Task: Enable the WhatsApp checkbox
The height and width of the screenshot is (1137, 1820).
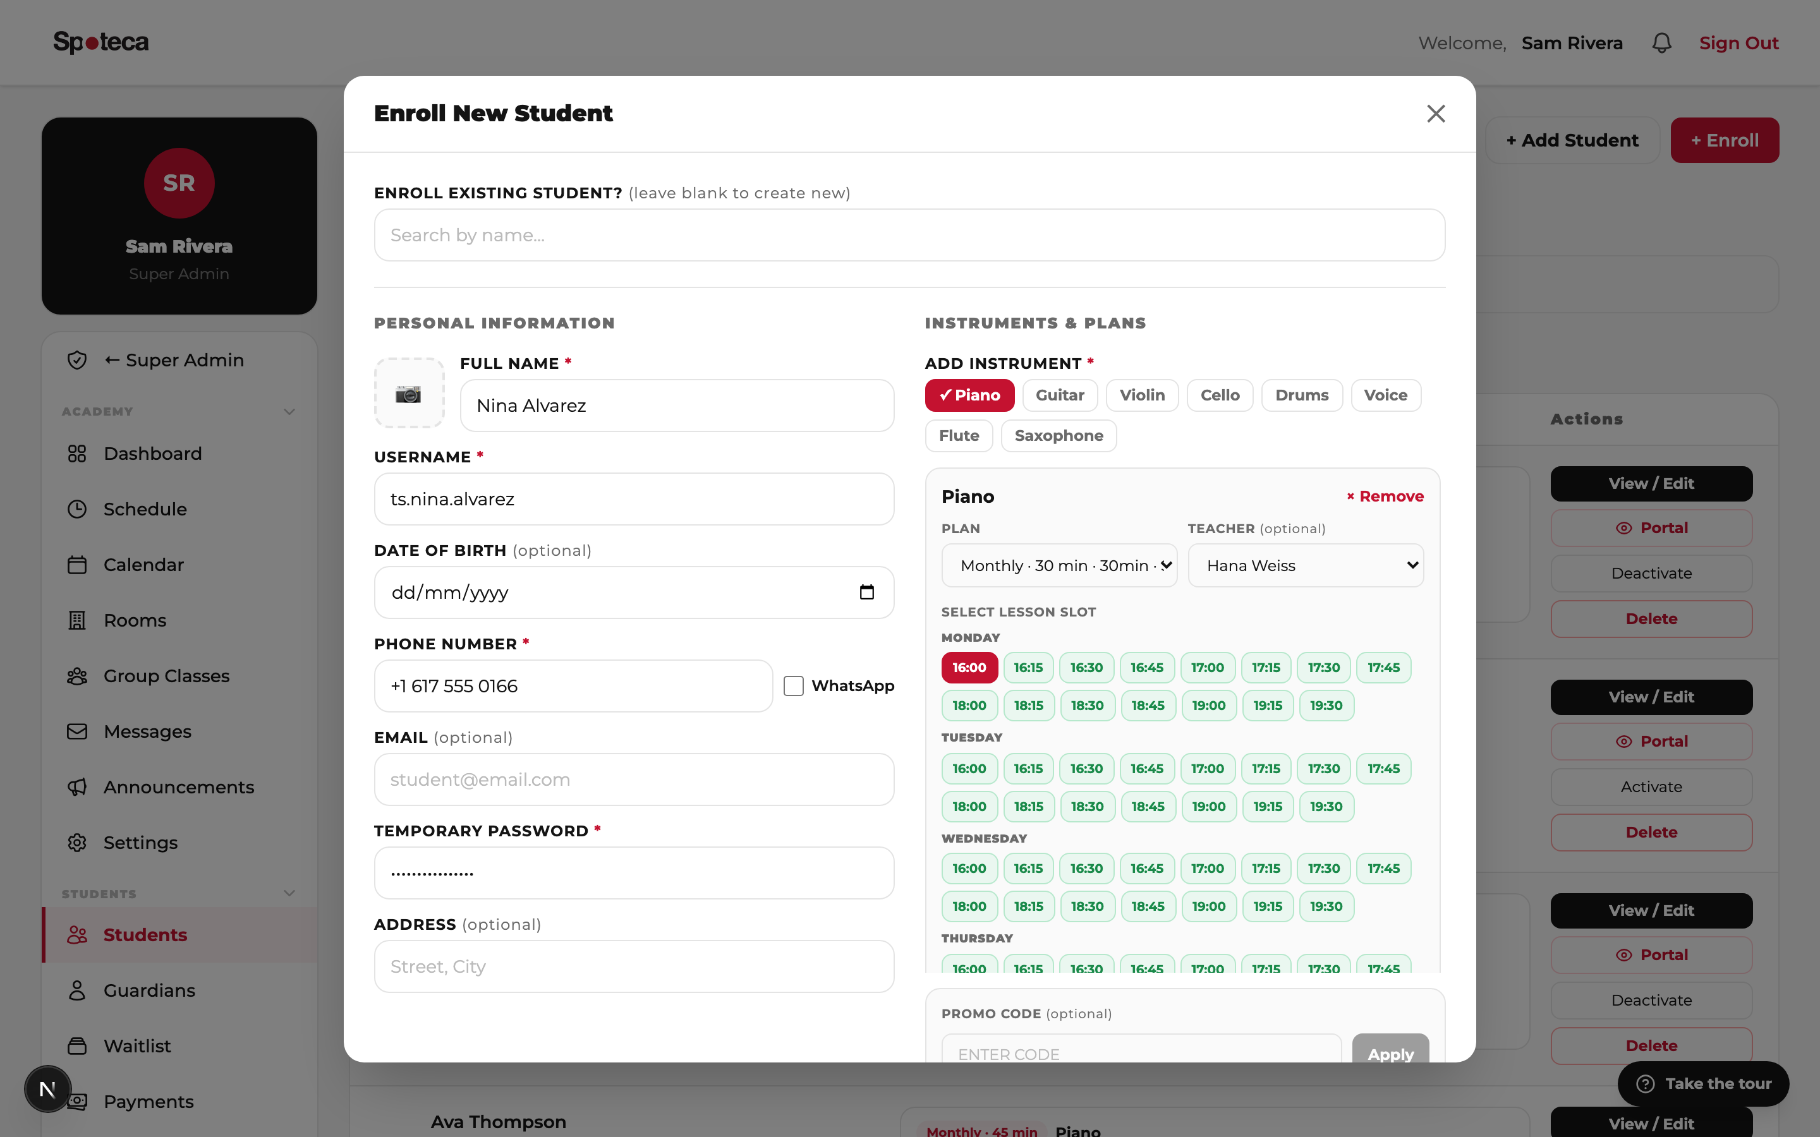Action: point(794,686)
